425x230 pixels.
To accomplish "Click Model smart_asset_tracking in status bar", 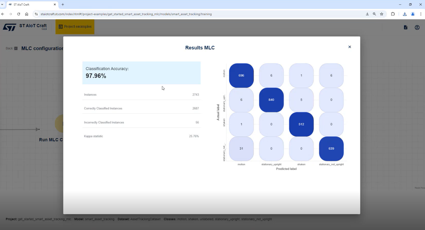I will click(94, 219).
